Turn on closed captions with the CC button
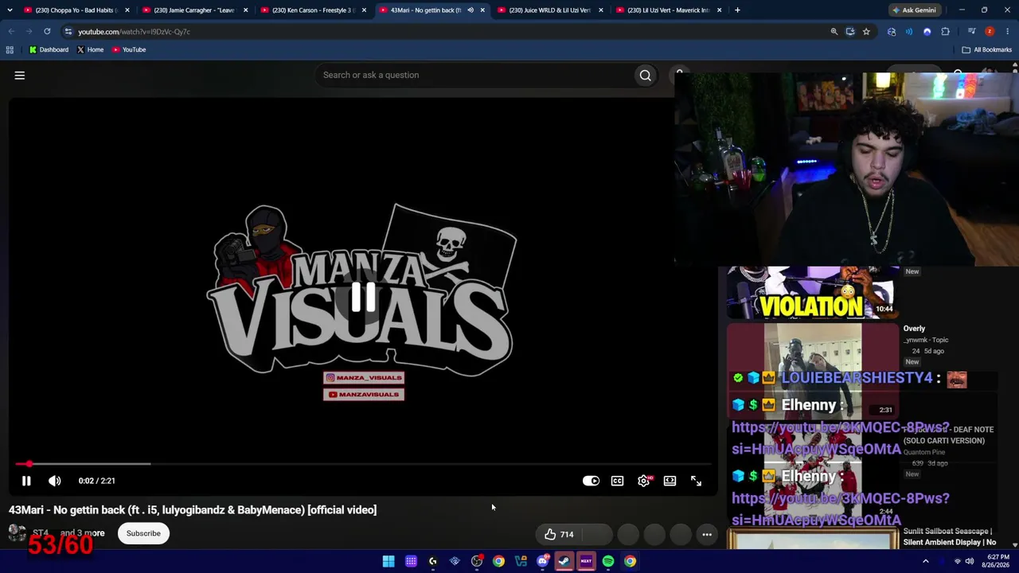 click(617, 481)
